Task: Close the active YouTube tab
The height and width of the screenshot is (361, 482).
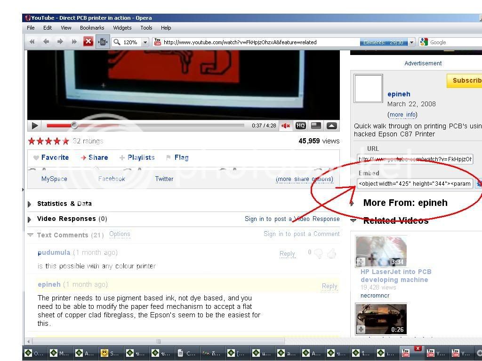Action: (x=418, y=348)
